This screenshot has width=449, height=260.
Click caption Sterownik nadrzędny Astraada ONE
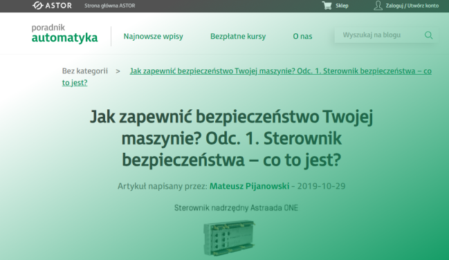[x=236, y=208]
